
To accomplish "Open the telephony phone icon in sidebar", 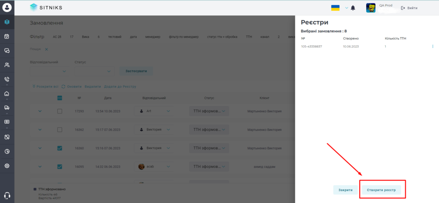I will point(7,79).
